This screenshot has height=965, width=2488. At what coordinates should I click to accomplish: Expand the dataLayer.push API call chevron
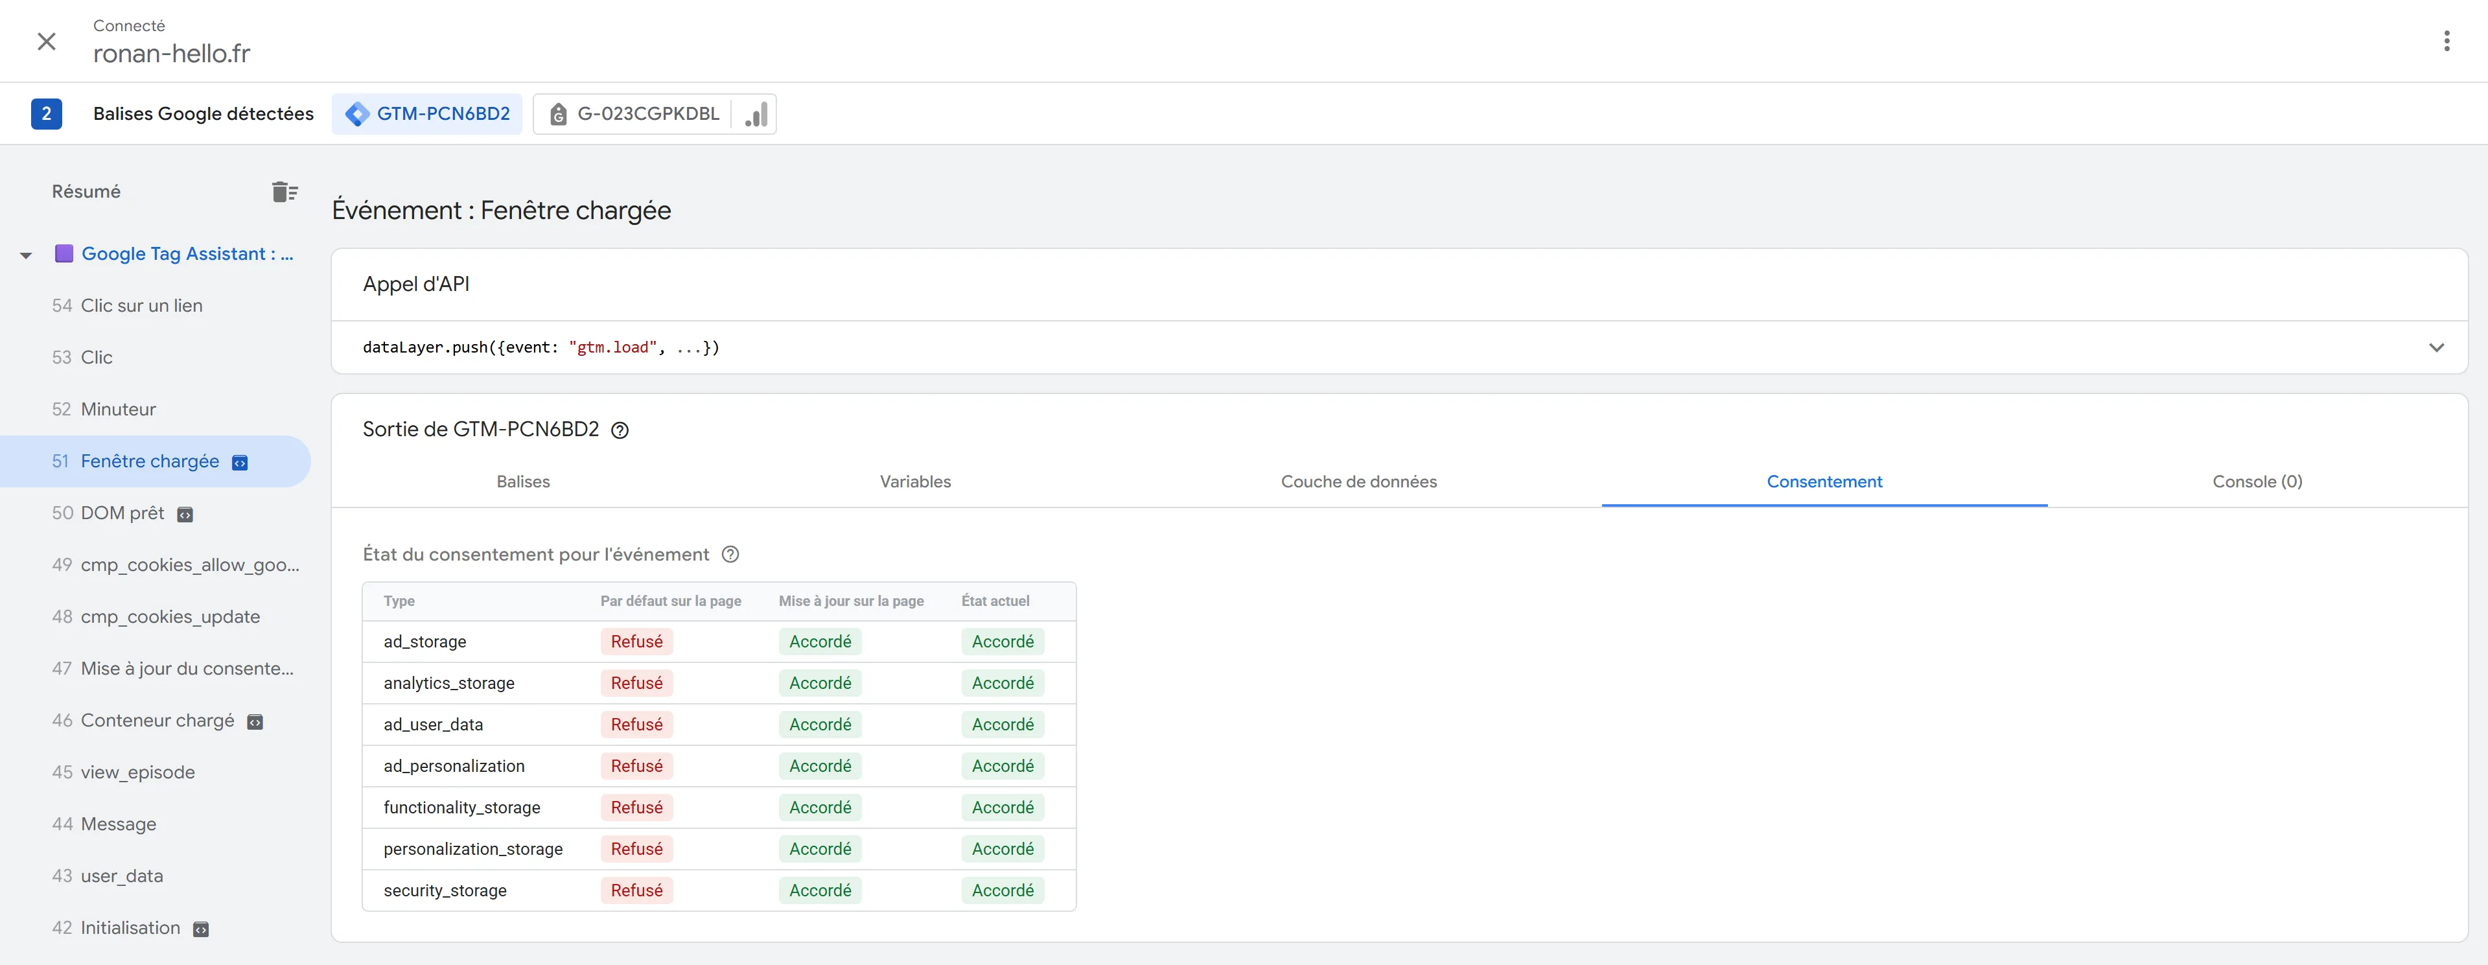2436,348
